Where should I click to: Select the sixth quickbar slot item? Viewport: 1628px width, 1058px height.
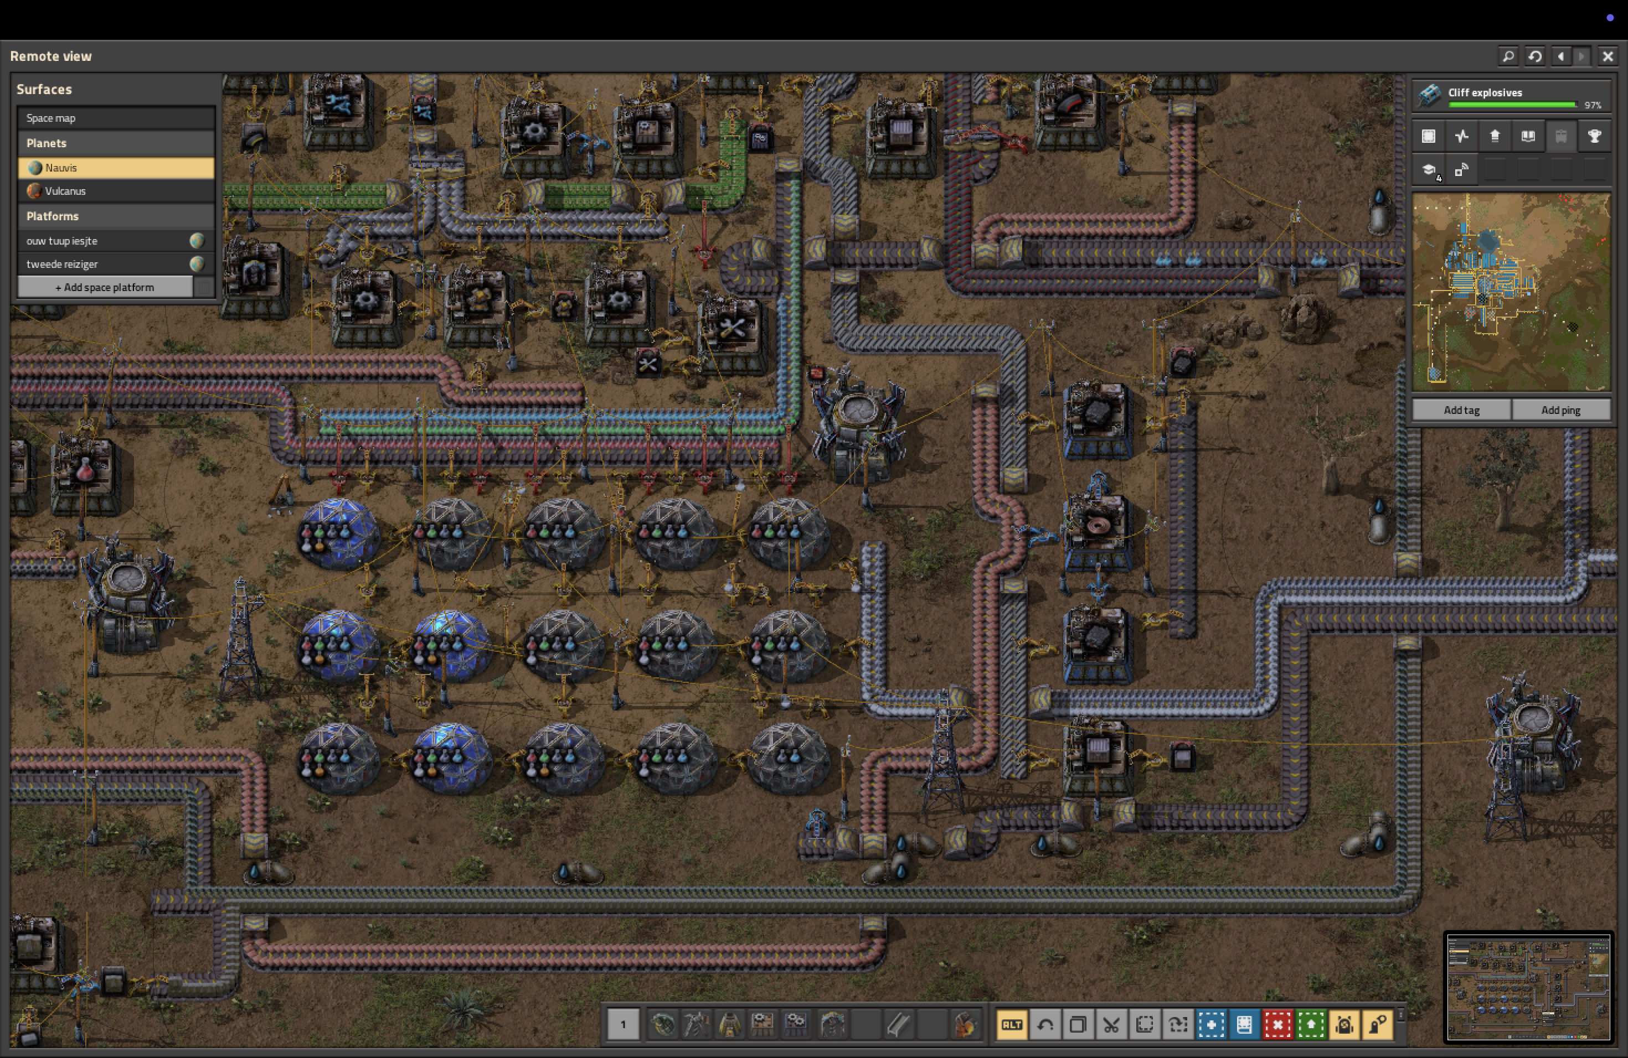[x=832, y=1024]
